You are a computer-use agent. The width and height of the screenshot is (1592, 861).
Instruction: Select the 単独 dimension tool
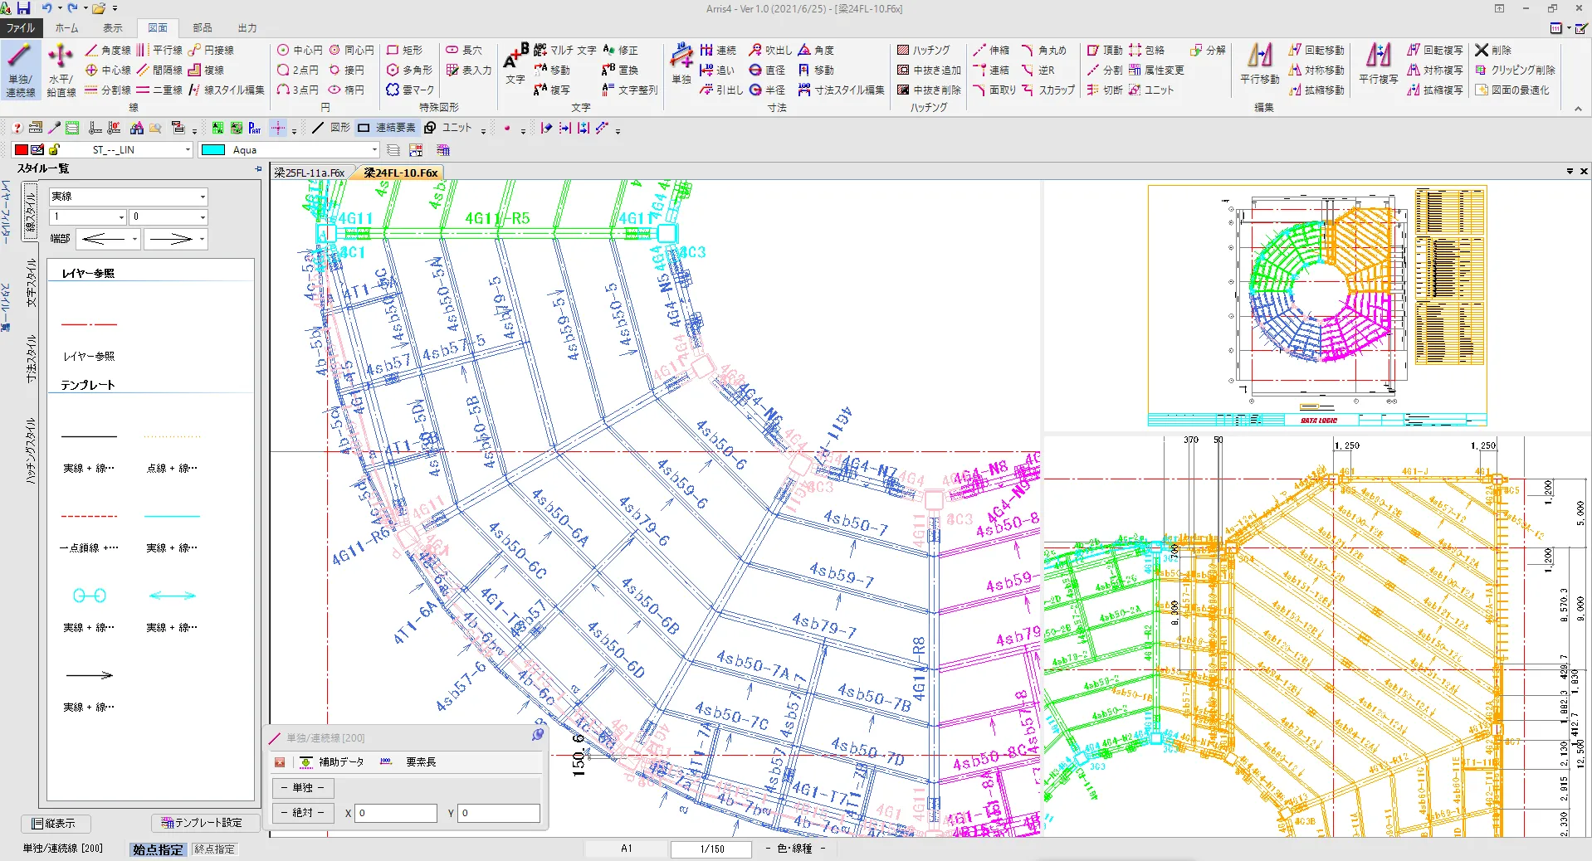point(681,64)
